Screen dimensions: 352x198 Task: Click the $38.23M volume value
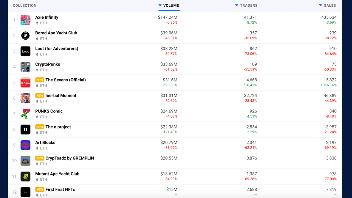[x=169, y=49]
